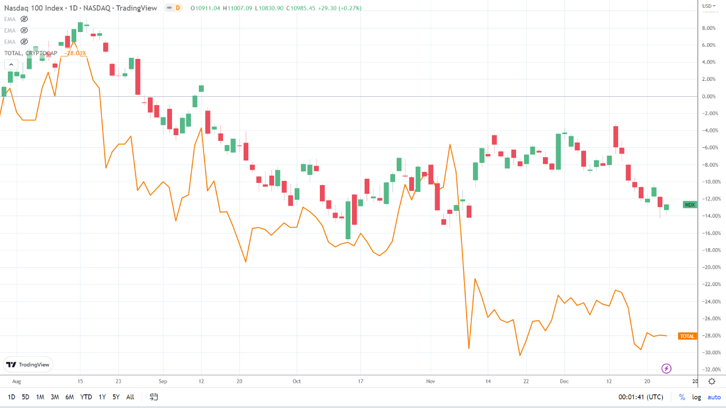Select the 5D time range
The height and width of the screenshot is (408, 726).
[x=25, y=397]
